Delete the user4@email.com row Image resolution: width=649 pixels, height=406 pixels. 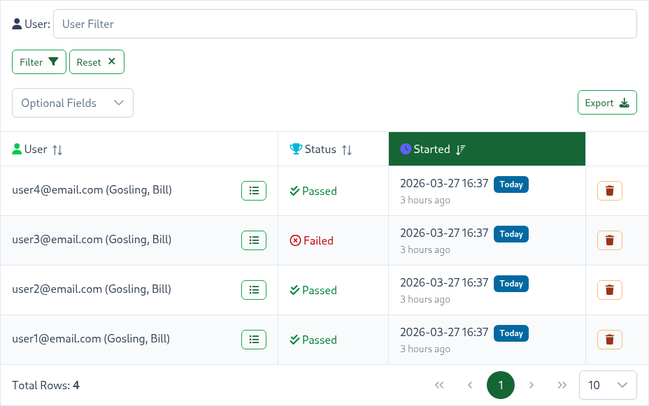click(609, 191)
